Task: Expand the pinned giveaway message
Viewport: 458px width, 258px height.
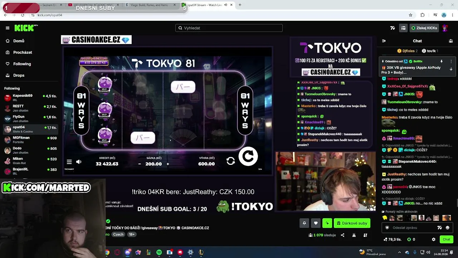Action: 451,69
